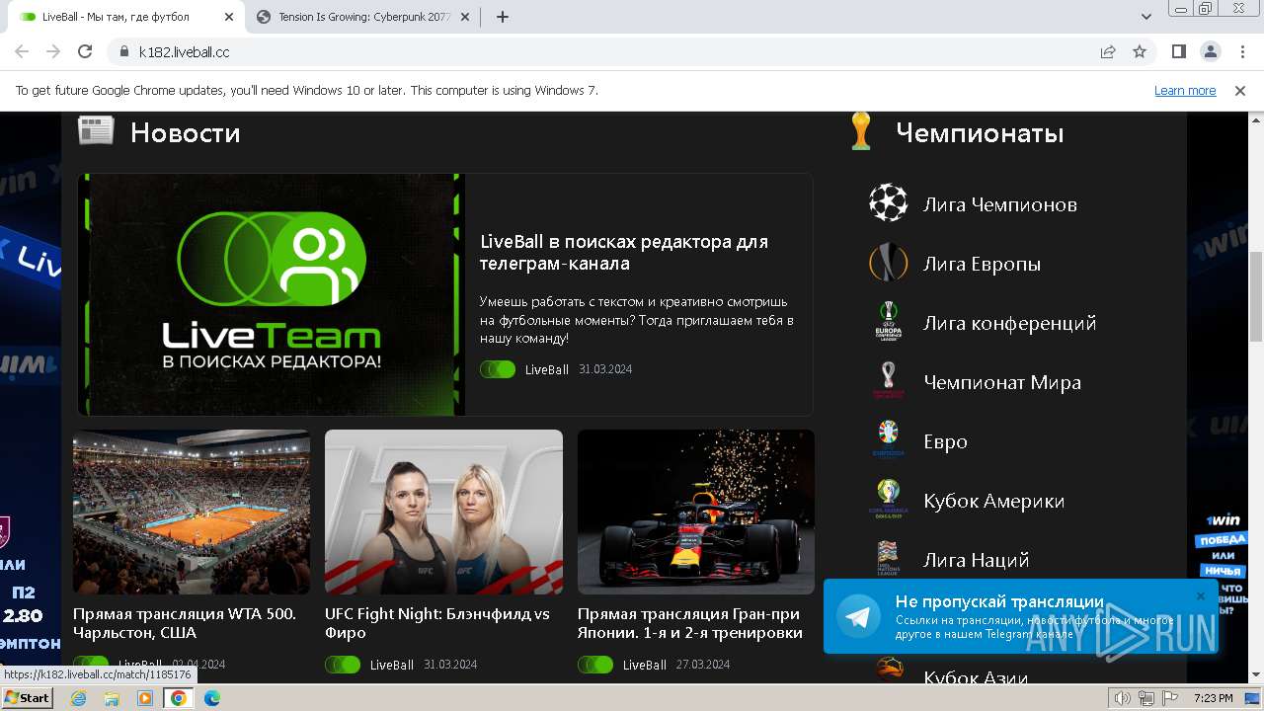Screen dimensions: 1264x711
Task: Click the UFC fighters thumbnail
Action: [x=443, y=512]
